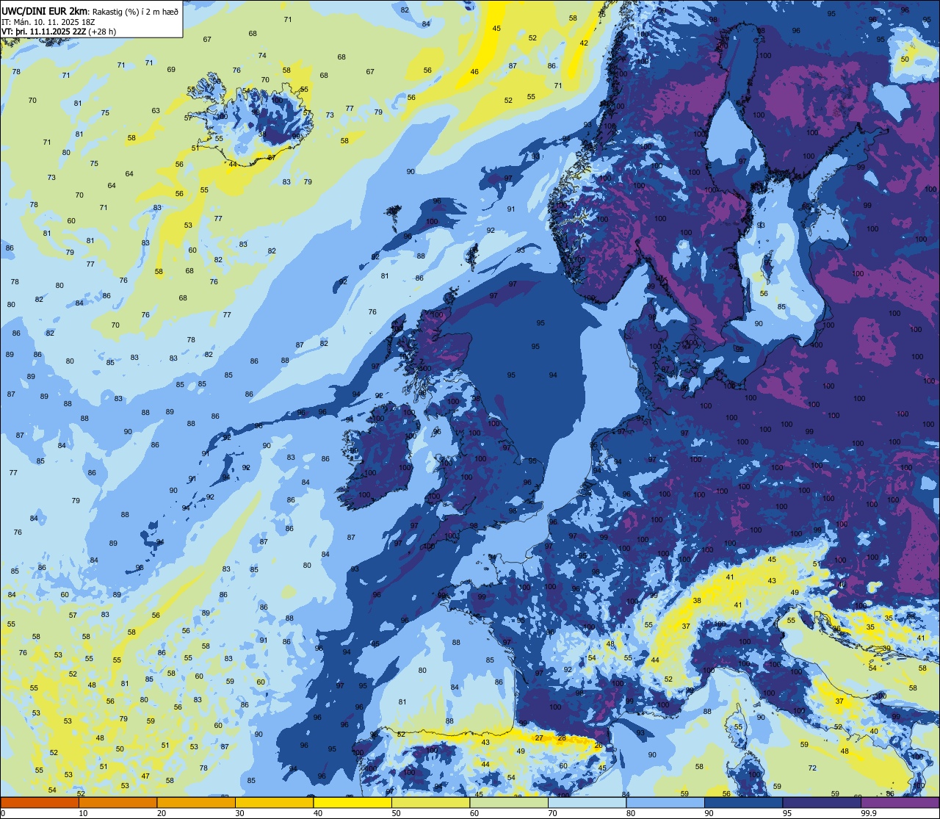This screenshot has height=819, width=940.
Task: Pick the 60–70% light green legend swatch
Action: click(x=509, y=802)
